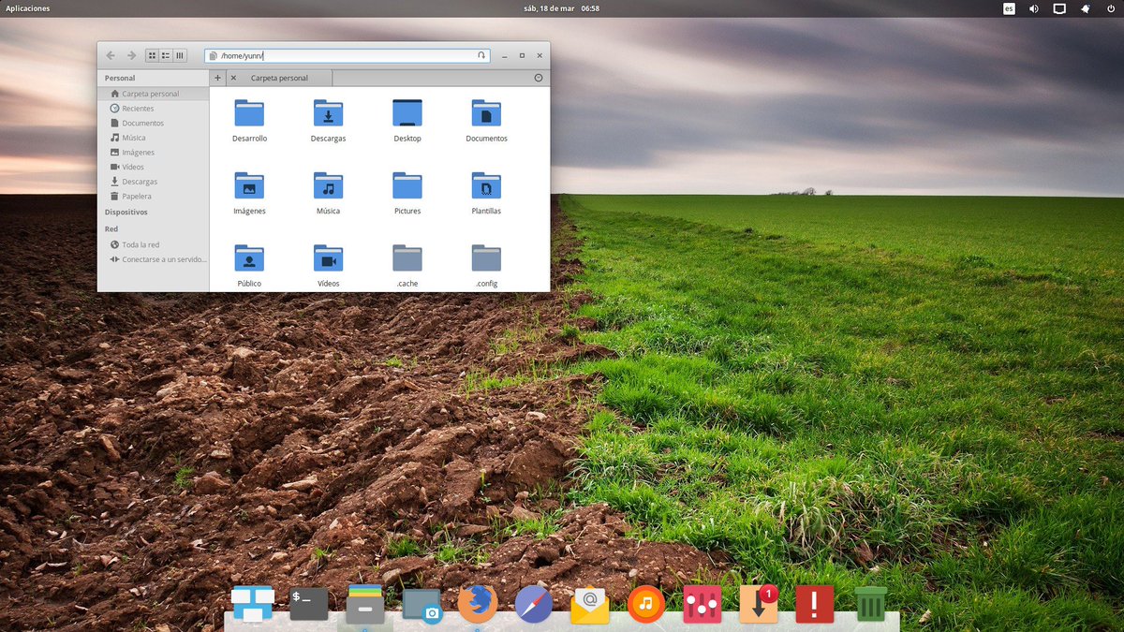Open Trash from the dock
The image size is (1124, 632).
point(870,604)
